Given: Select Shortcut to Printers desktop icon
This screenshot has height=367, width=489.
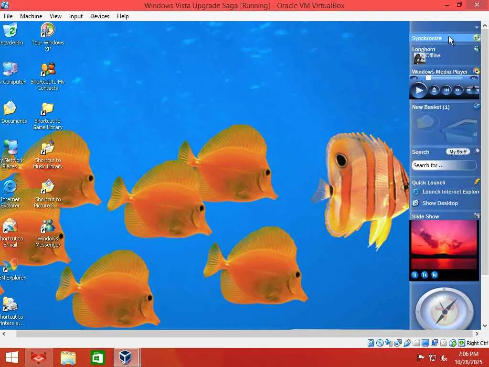Looking at the screenshot, I should (11, 304).
